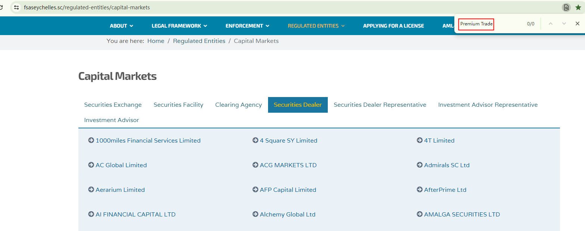The image size is (585, 231).
Task: Click the Capital Markets breadcrumb text
Action: pyautogui.click(x=256, y=41)
